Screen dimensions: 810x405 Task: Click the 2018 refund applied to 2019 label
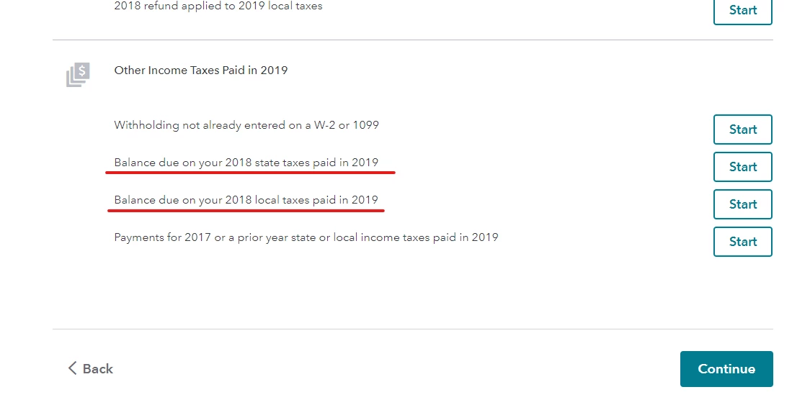218,6
